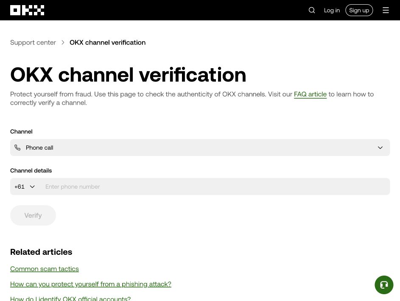Viewport: 400px width, 301px height.
Task: Open Common scam tactics article
Action: (45, 269)
